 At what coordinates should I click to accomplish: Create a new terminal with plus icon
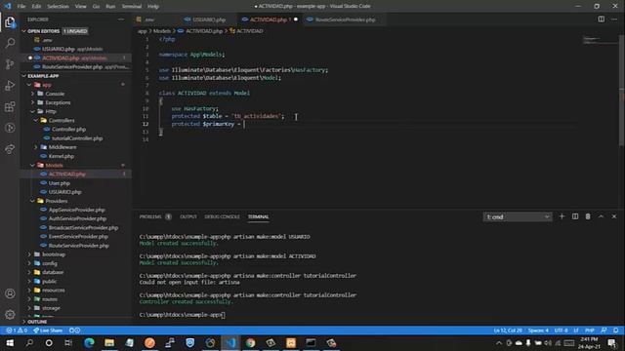coord(562,216)
